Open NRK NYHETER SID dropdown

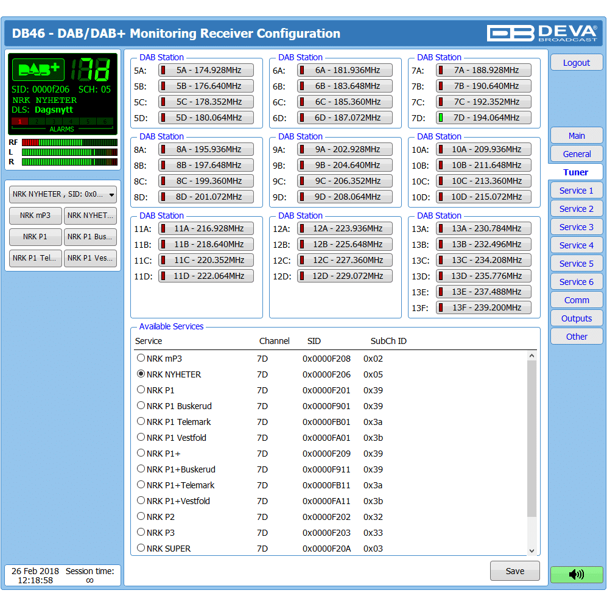tap(63, 194)
